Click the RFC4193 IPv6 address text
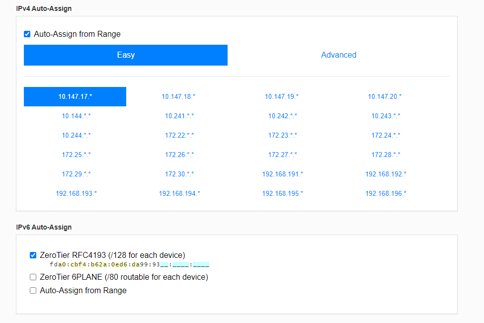Screen dimensions: 484x323 click(130, 264)
